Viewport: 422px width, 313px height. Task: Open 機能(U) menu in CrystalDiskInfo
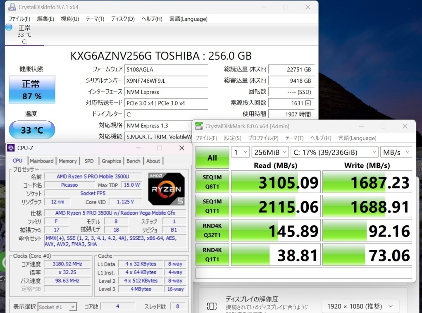point(70,19)
